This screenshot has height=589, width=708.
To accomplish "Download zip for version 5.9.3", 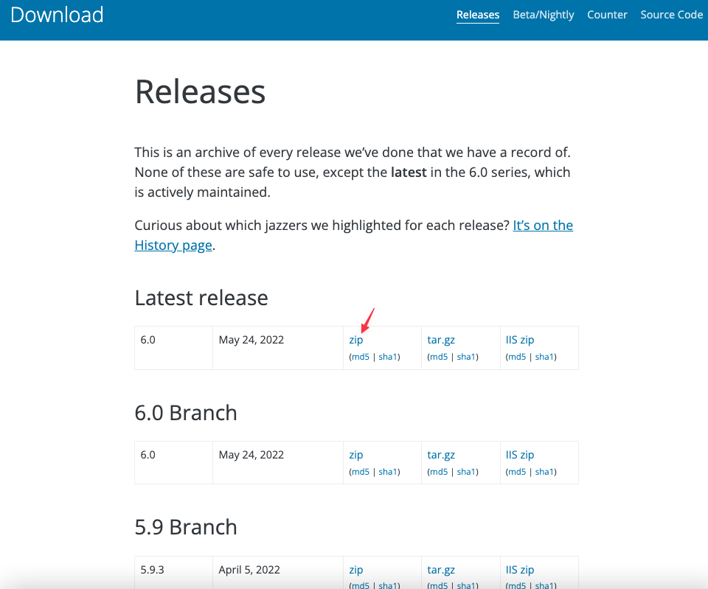I will click(x=355, y=570).
